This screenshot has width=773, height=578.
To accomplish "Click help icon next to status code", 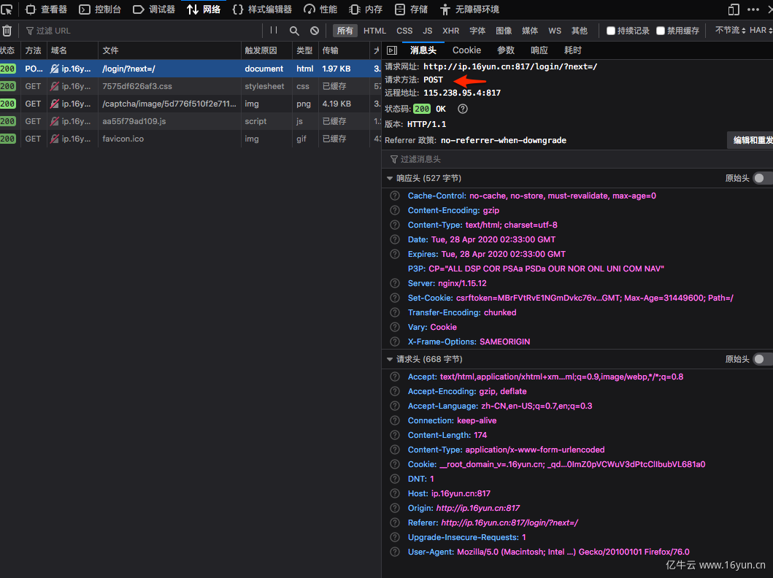I will (462, 109).
